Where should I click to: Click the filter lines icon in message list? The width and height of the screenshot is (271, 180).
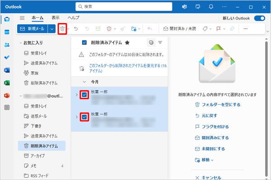(x=160, y=42)
